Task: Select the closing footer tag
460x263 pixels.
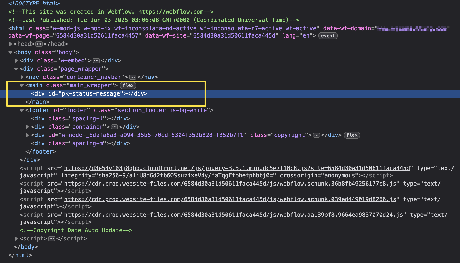Action: coord(41,152)
